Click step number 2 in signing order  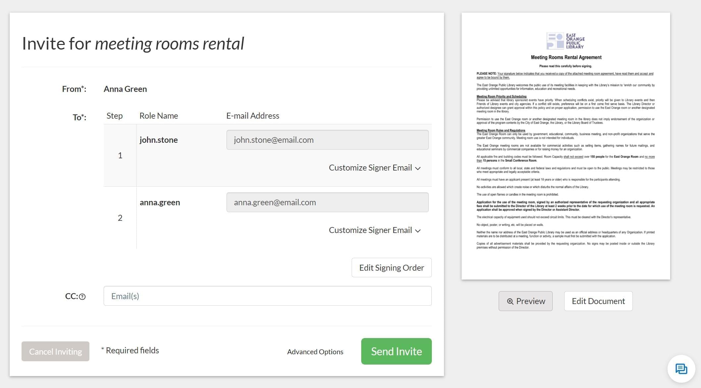tap(120, 218)
